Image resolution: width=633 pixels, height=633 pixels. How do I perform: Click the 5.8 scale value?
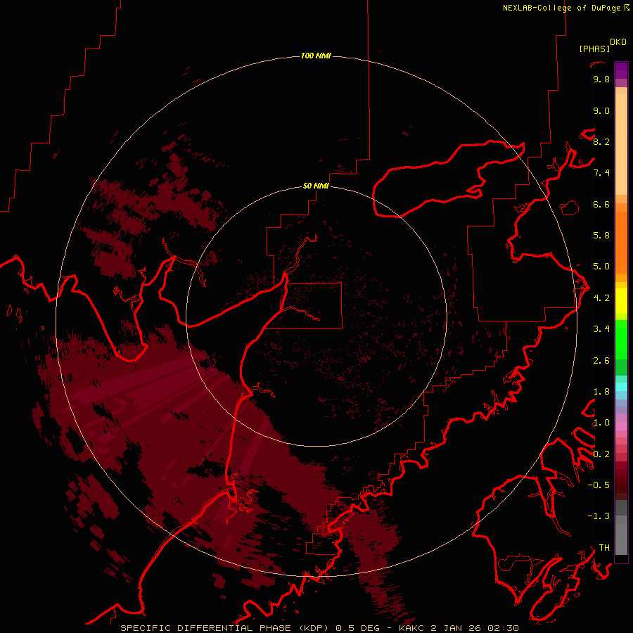pos(601,236)
